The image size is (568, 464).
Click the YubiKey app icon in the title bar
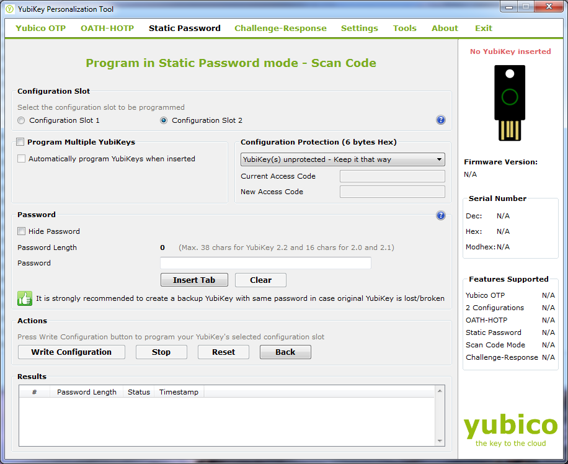(x=10, y=9)
